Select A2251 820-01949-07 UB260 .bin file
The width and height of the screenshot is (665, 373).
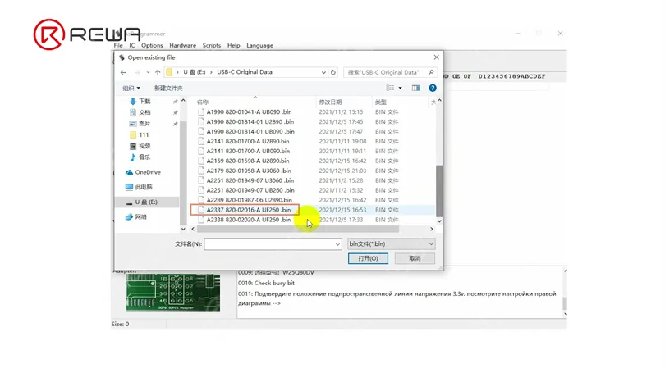[x=250, y=190]
